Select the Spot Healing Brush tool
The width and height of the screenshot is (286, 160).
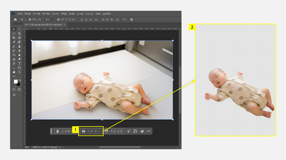(19, 42)
